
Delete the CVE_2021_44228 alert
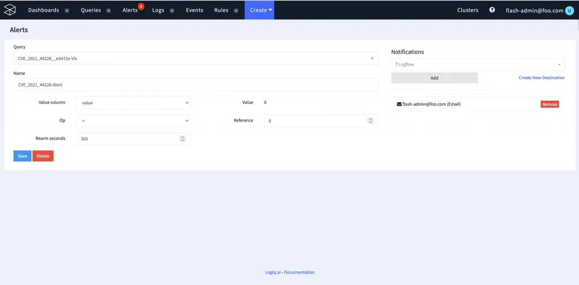43,156
